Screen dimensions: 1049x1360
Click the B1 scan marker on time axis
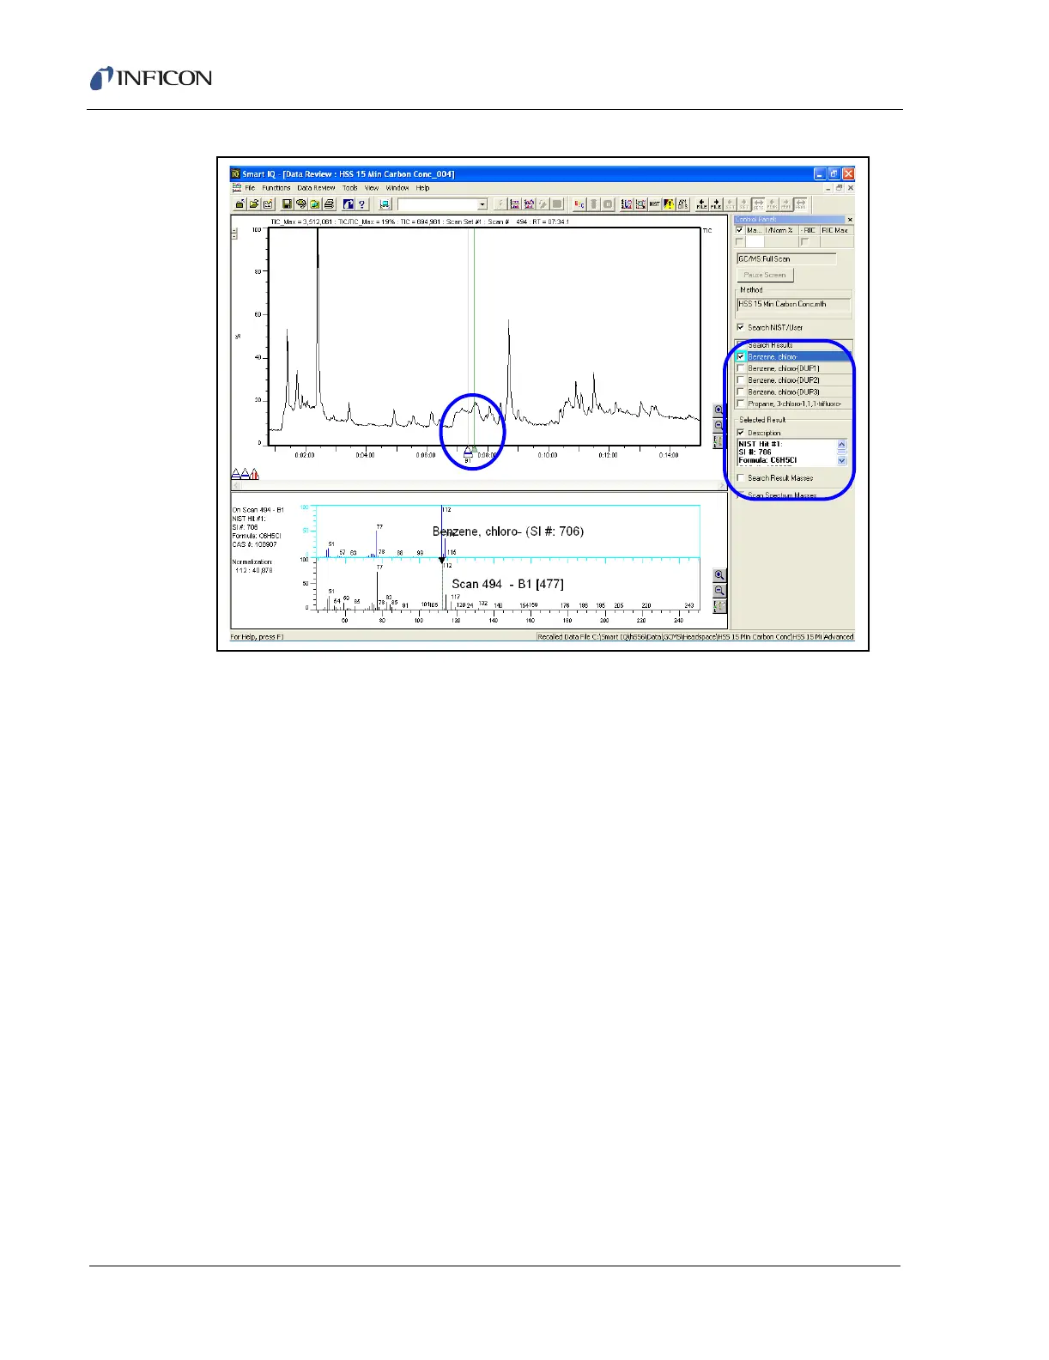click(x=468, y=453)
